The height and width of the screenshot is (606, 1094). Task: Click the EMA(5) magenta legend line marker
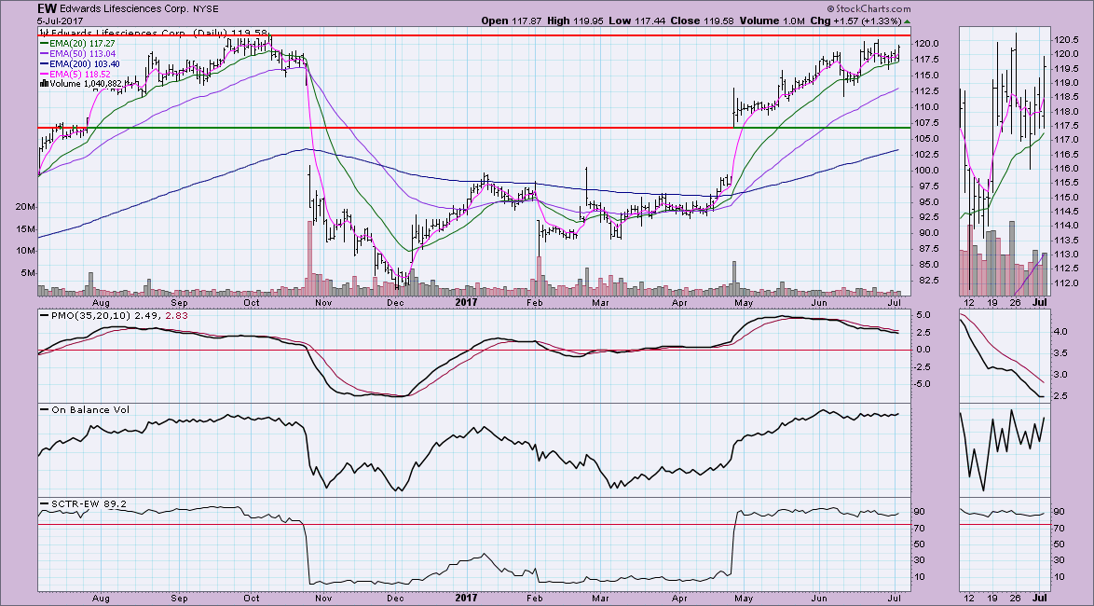43,73
